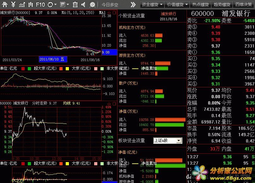Click the 市盈 value 7.194
The width and height of the screenshot is (255, 183).
tap(215, 128)
